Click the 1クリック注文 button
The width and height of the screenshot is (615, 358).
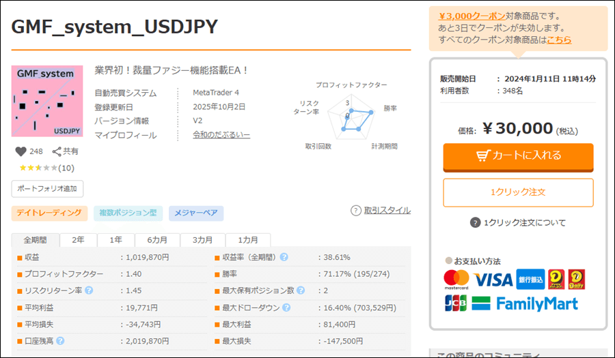[518, 192]
